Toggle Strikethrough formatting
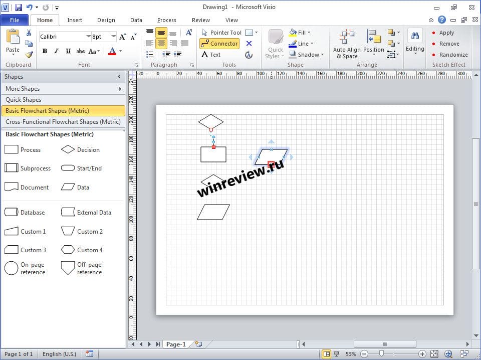Viewport: 481px width, 360px height. pos(80,51)
